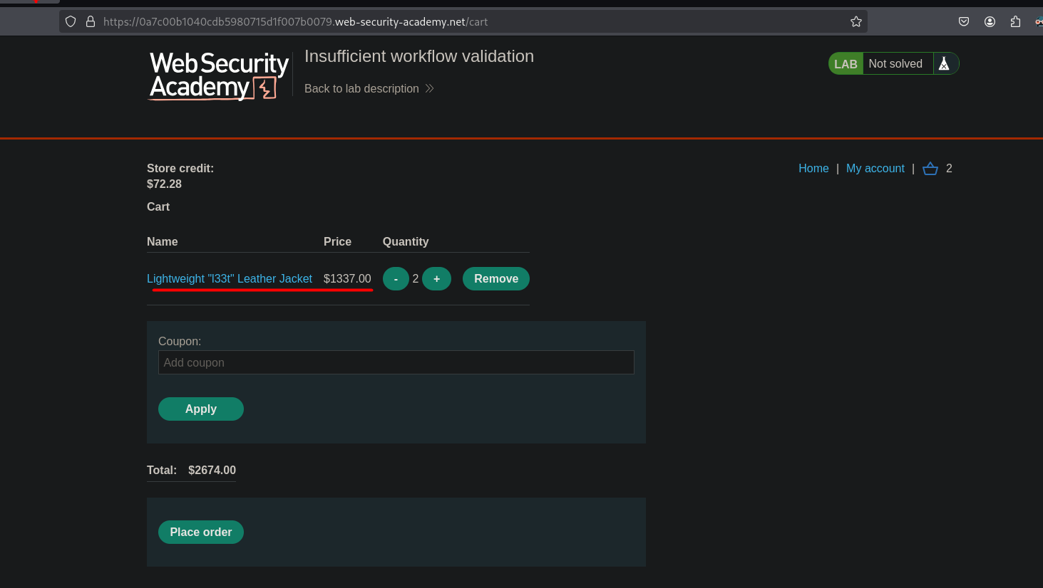Decrease jacket quantity with minus button
1043x588 pixels.
pyautogui.click(x=396, y=279)
